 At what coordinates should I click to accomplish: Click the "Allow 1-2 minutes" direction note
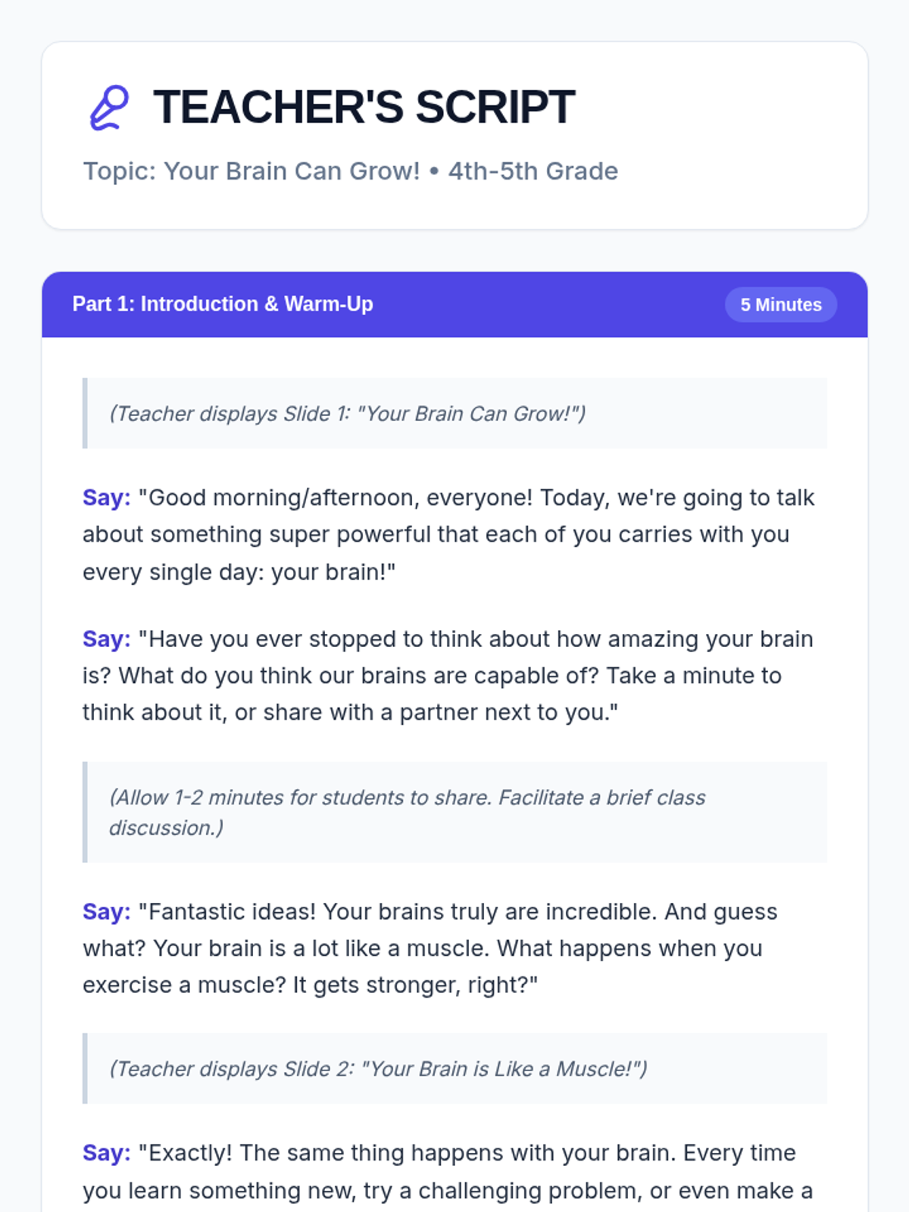[x=408, y=812]
